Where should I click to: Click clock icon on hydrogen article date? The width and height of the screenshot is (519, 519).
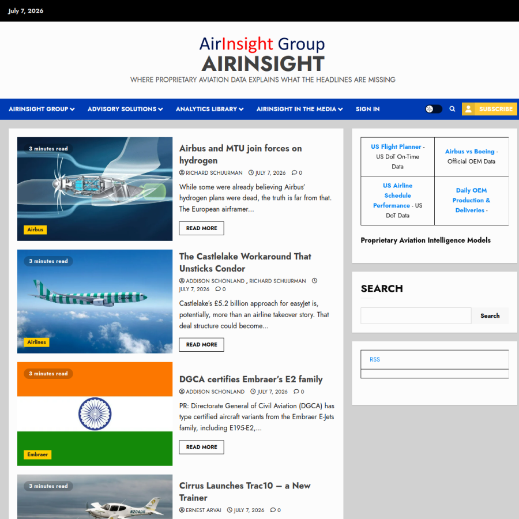tap(251, 172)
